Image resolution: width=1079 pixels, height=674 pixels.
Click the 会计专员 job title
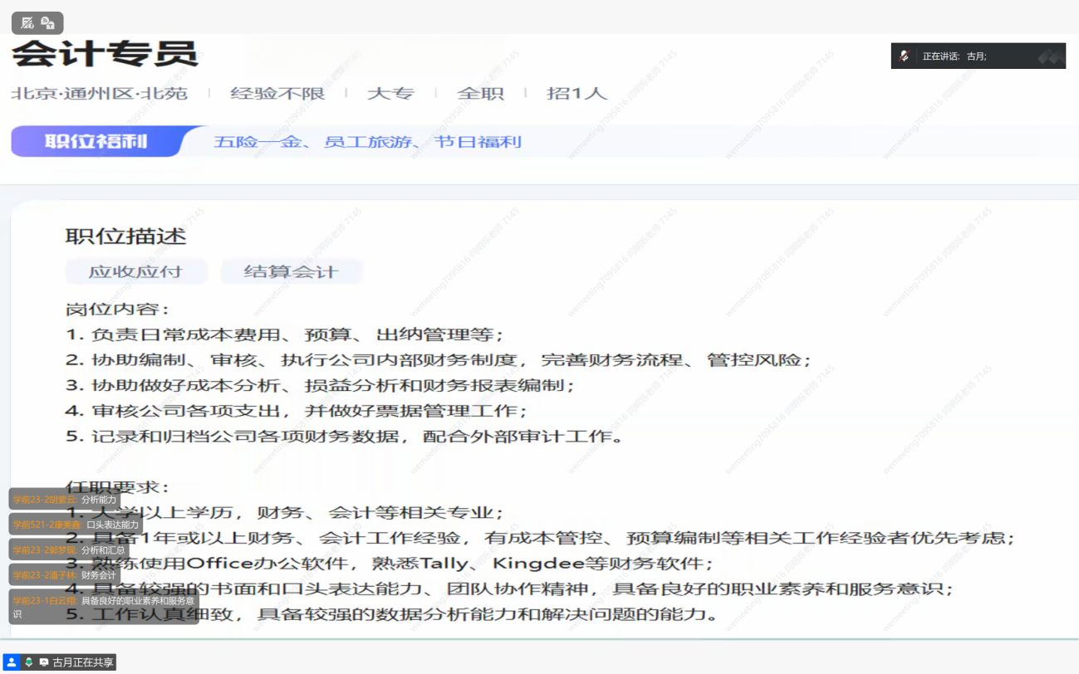tap(105, 54)
